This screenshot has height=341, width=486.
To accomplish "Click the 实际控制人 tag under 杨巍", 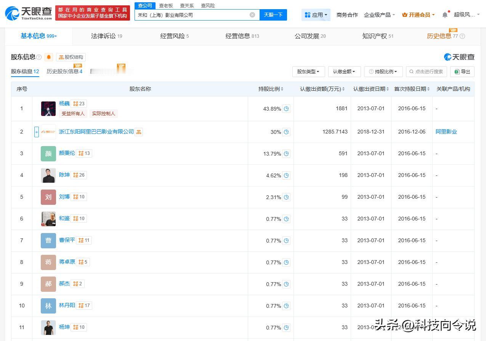I will coord(104,114).
